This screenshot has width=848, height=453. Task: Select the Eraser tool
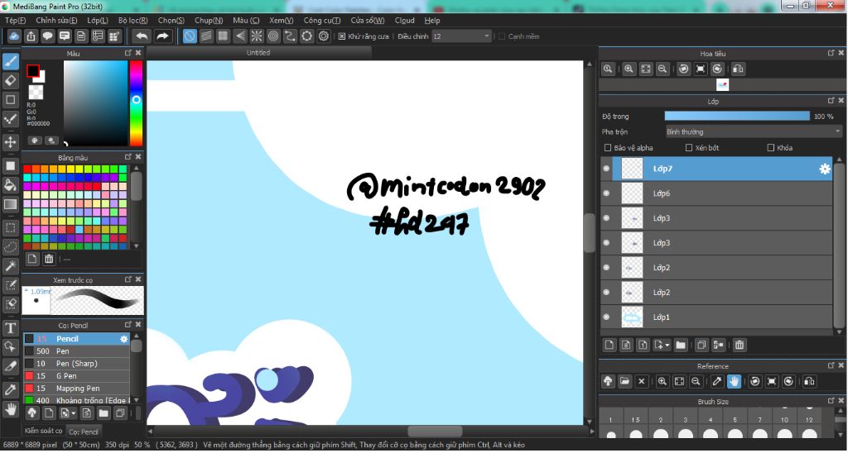(x=10, y=80)
